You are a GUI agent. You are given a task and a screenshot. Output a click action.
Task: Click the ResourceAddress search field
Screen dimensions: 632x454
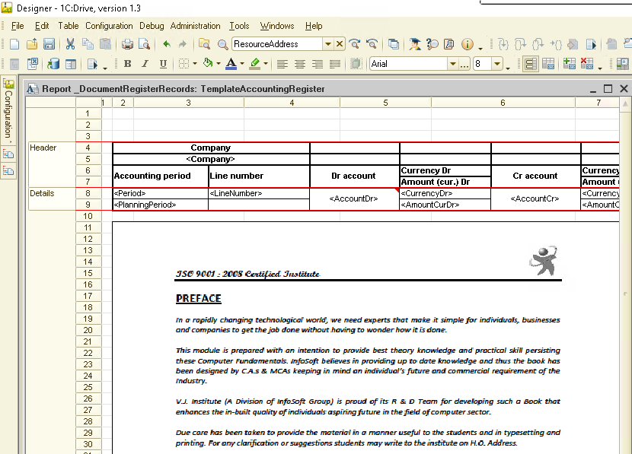tap(277, 44)
